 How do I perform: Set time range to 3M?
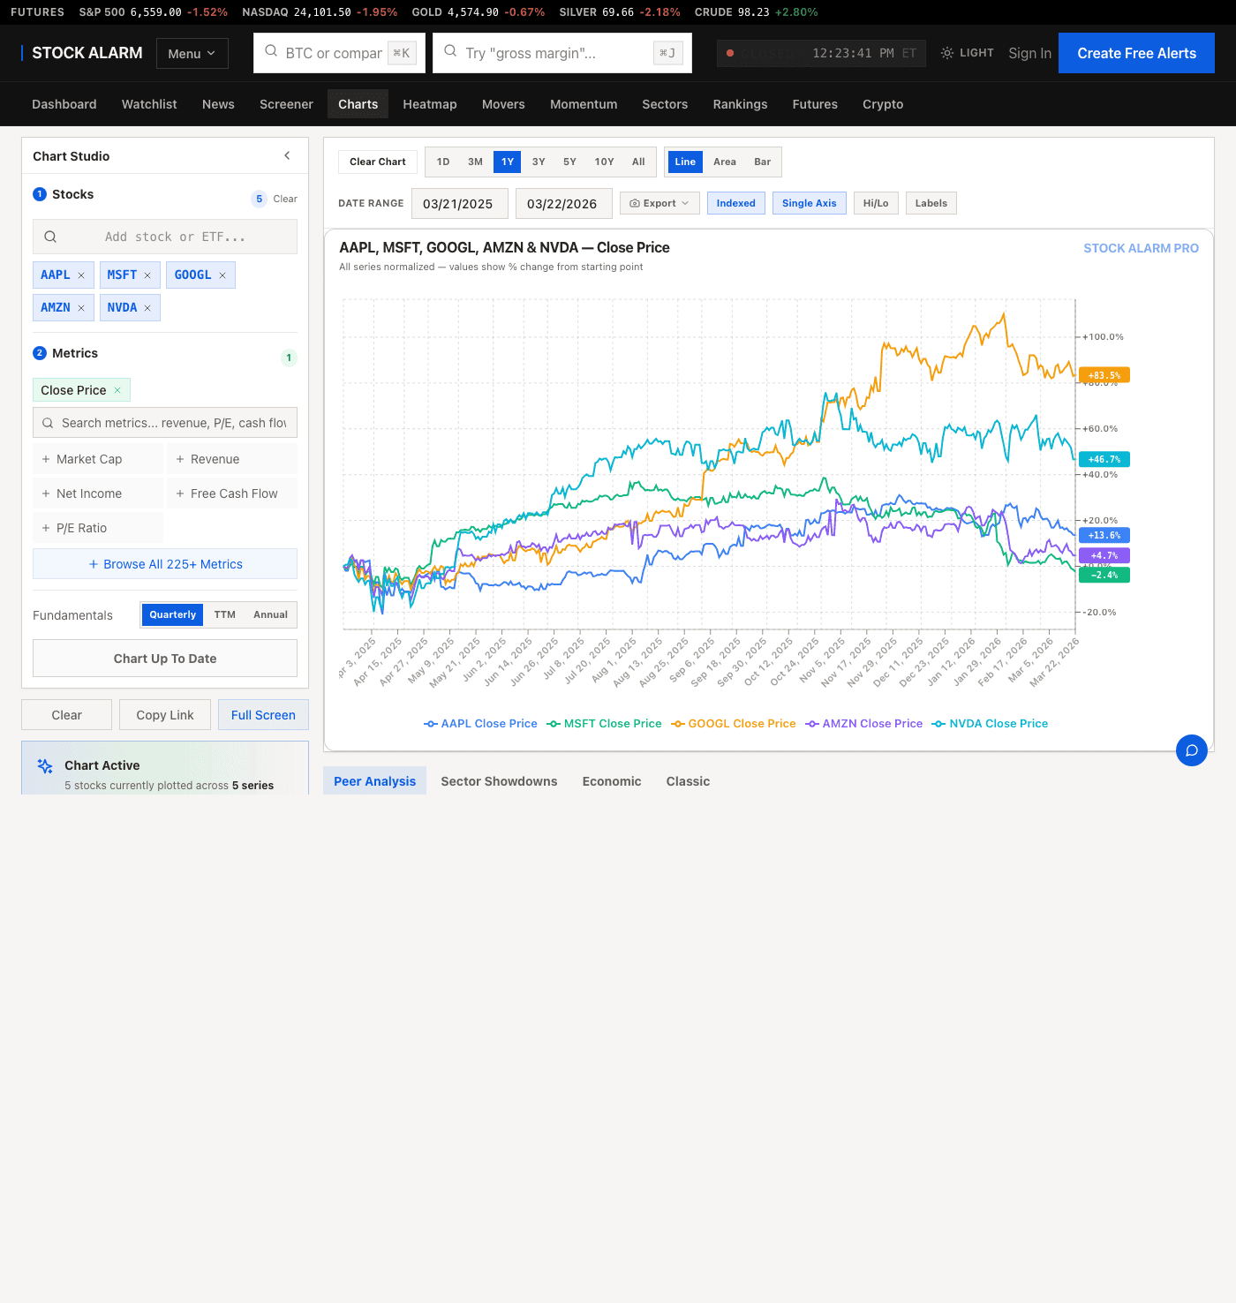(x=475, y=162)
